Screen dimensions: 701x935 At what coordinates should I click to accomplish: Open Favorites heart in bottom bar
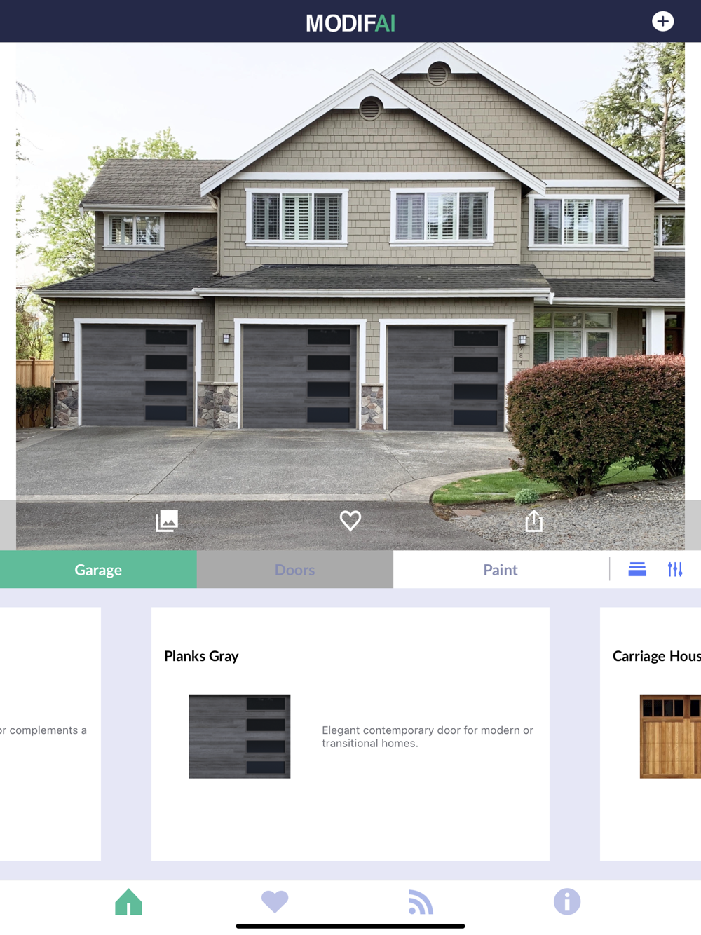tap(275, 901)
